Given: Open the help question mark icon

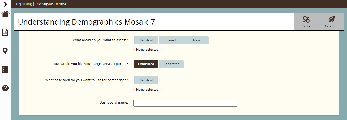Looking at the screenshot, I should [5, 88].
